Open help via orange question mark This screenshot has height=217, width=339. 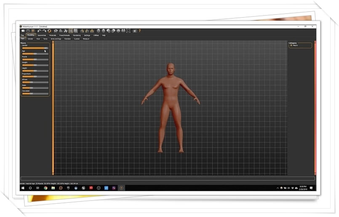[139, 31]
